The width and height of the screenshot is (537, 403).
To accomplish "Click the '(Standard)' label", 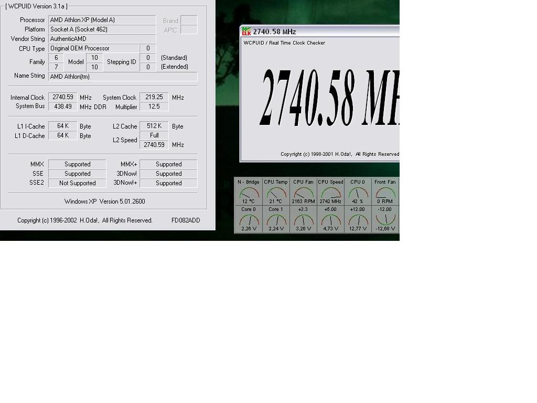I will click(174, 58).
